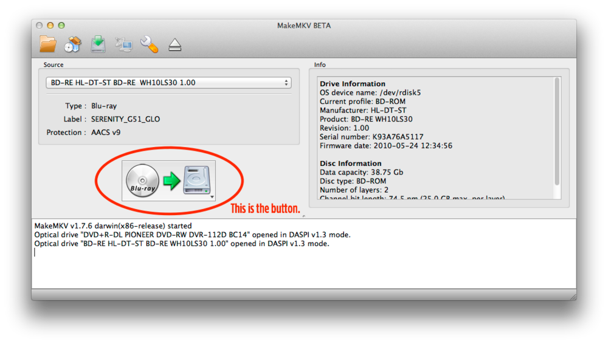Click the Firmware date line

point(386,146)
